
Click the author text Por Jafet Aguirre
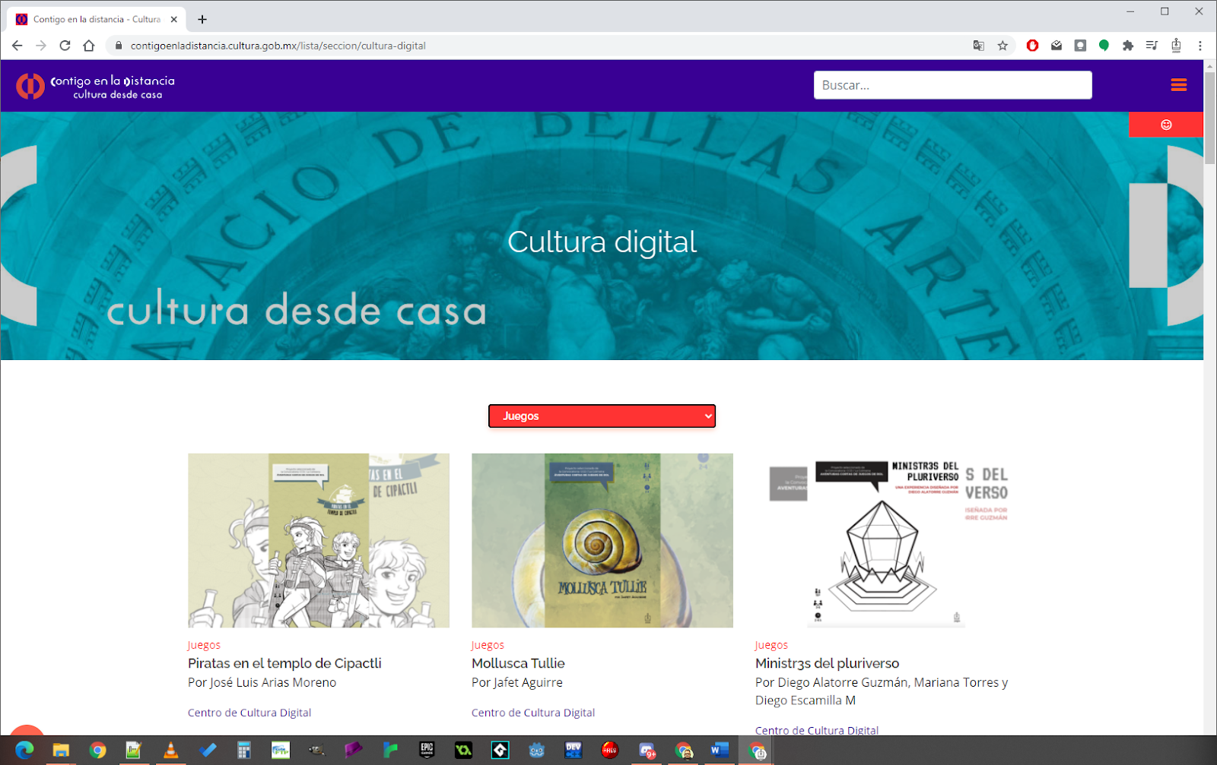517,682
